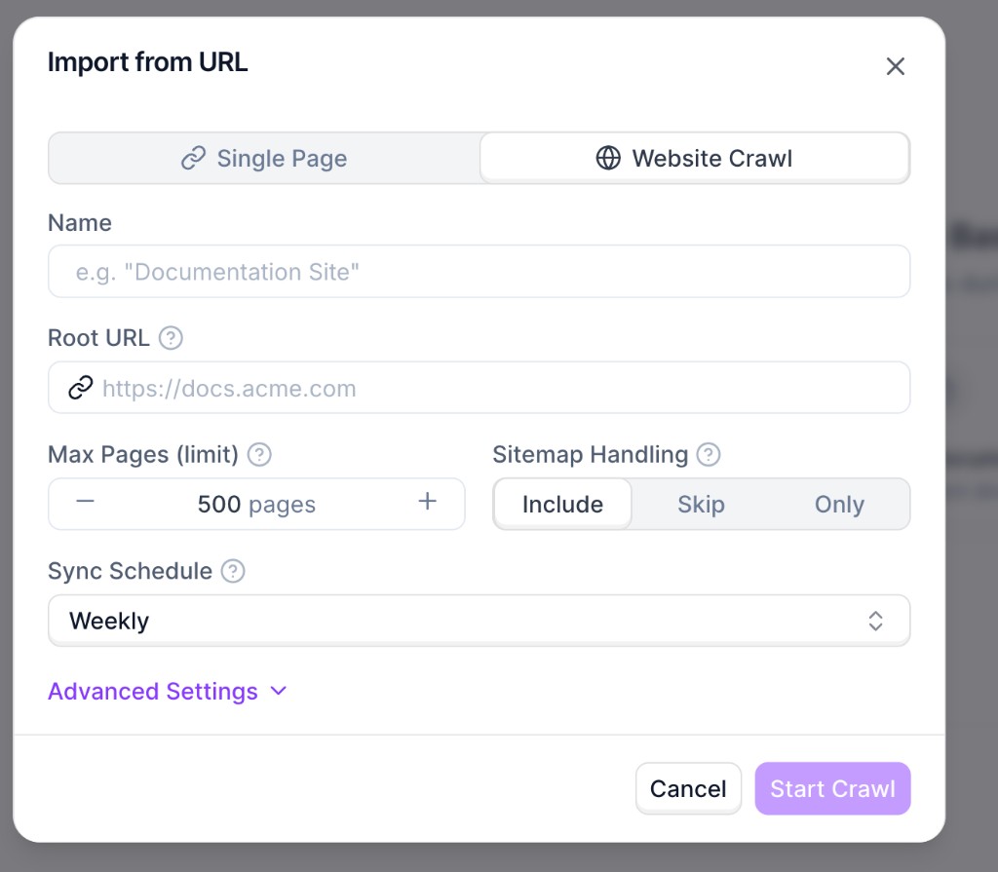
Task: Increase Max Pages with the plus stepper
Action: click(x=426, y=500)
